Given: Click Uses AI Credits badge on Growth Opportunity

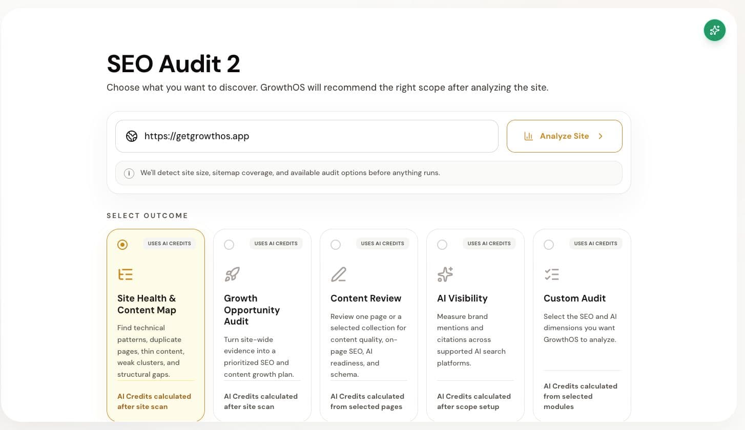Looking at the screenshot, I should (x=276, y=244).
